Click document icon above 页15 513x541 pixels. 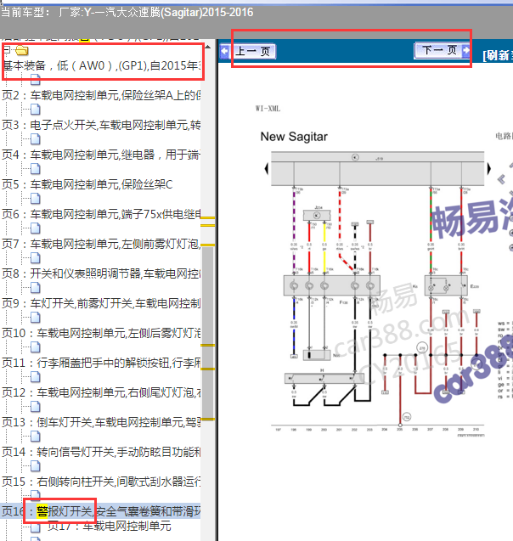pos(35,465)
